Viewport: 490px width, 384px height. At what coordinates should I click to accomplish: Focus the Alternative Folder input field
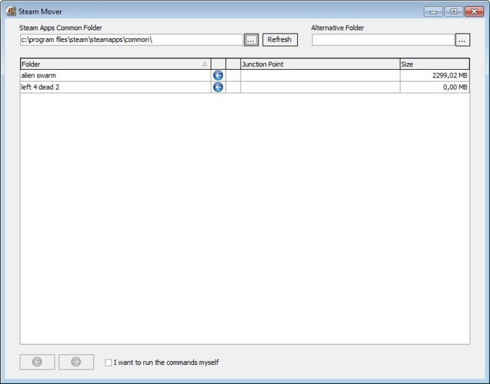coord(383,39)
